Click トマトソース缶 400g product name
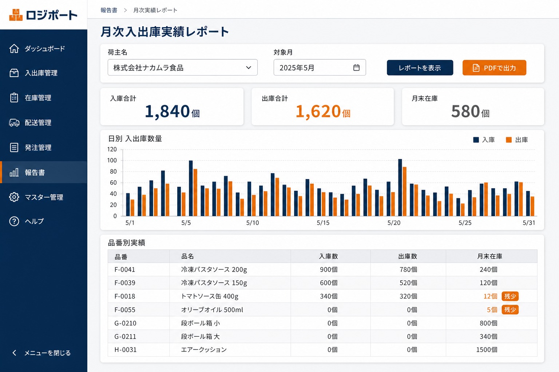Screen dimensions: 559x372 pos(210,296)
